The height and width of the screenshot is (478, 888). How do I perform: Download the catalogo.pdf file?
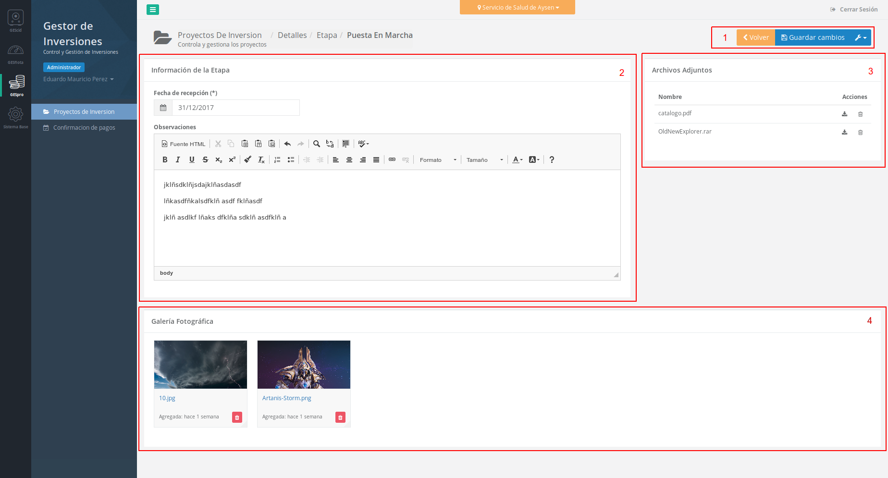(x=844, y=114)
